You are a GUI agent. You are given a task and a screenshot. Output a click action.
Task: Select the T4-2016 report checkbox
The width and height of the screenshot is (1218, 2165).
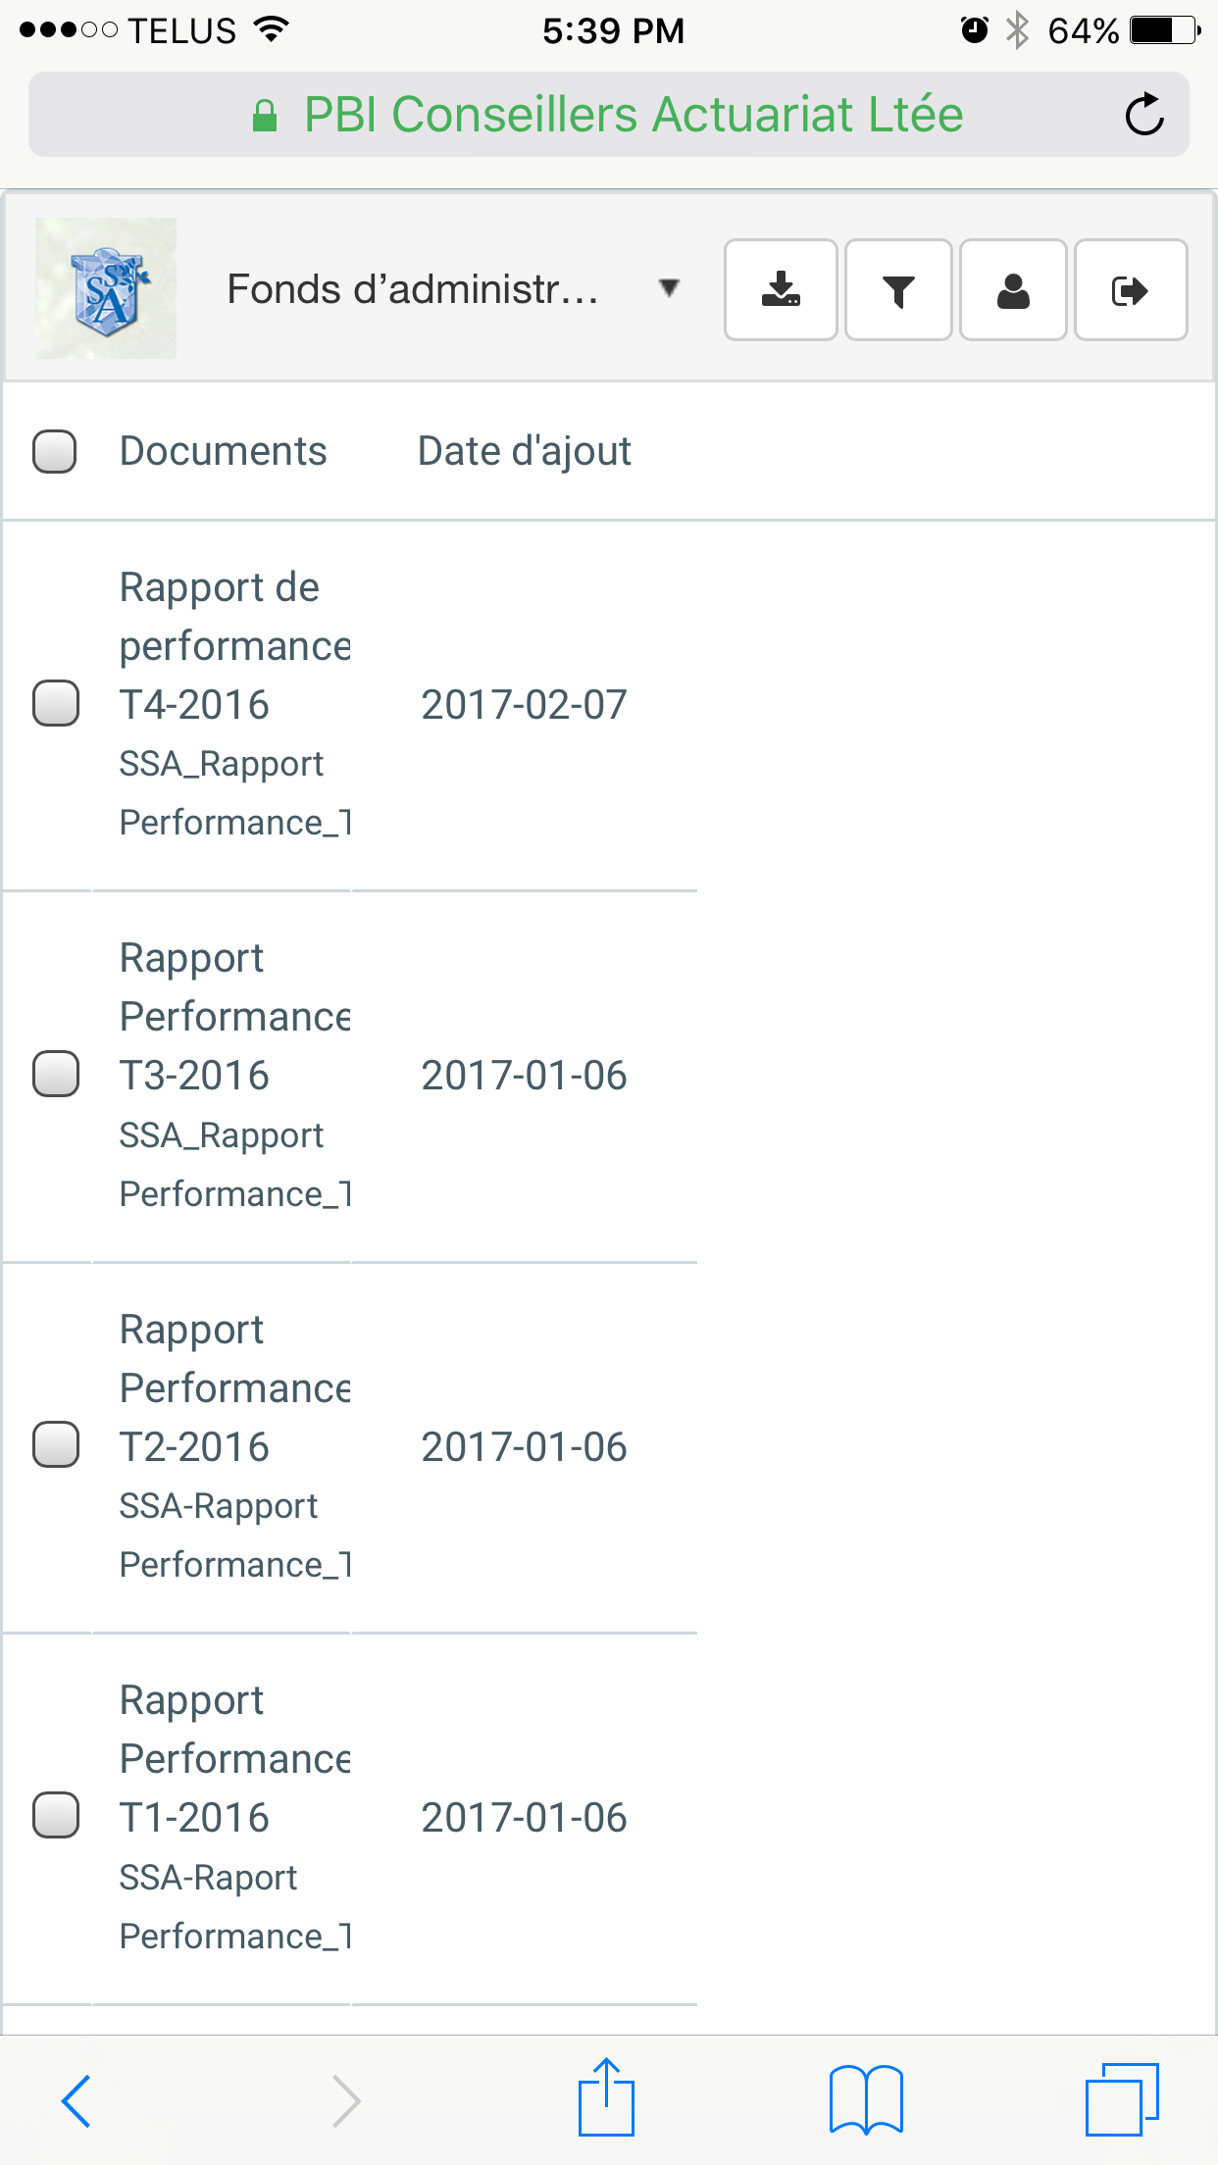(56, 703)
